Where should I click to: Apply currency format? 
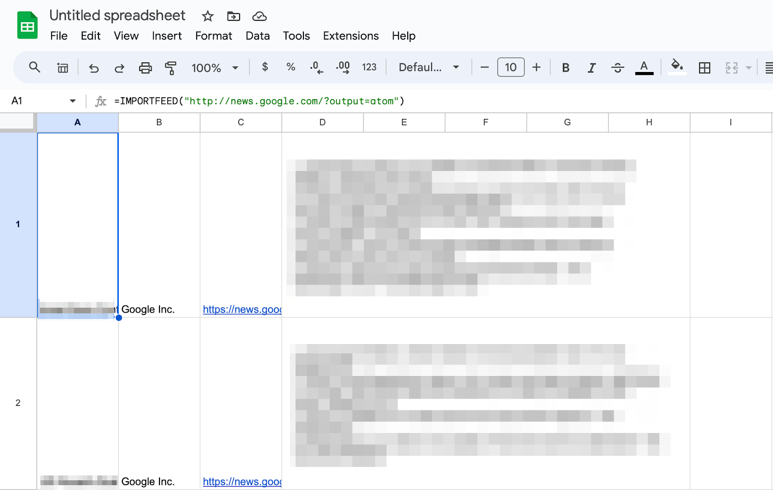pyautogui.click(x=265, y=68)
